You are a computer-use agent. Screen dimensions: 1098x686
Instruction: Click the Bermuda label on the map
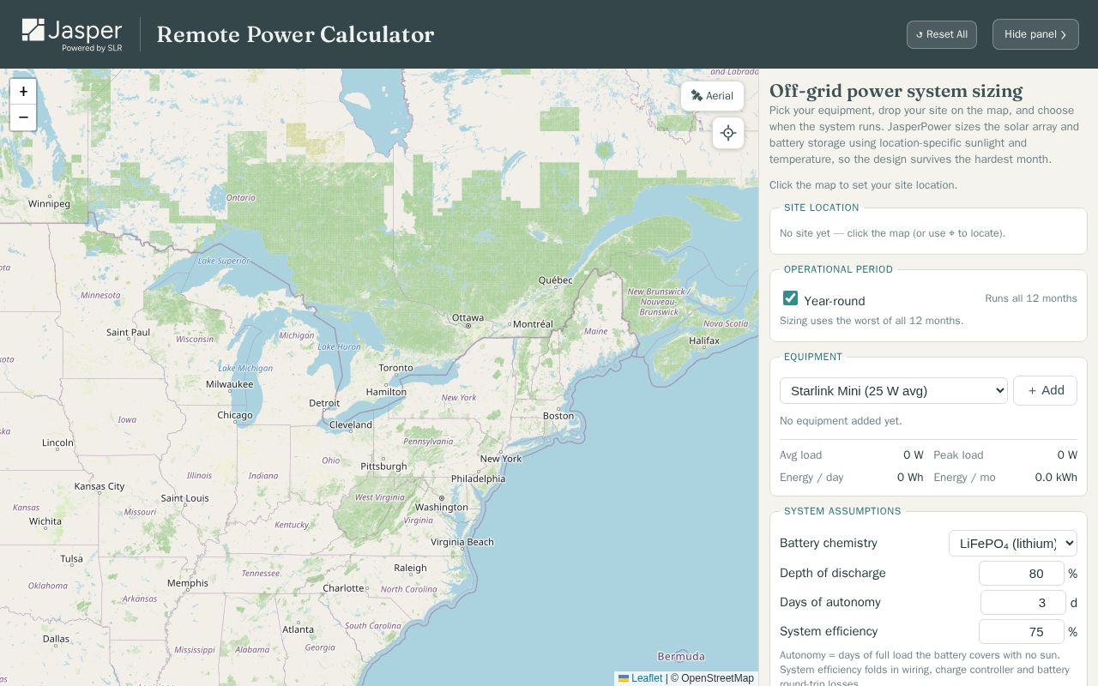[681, 657]
